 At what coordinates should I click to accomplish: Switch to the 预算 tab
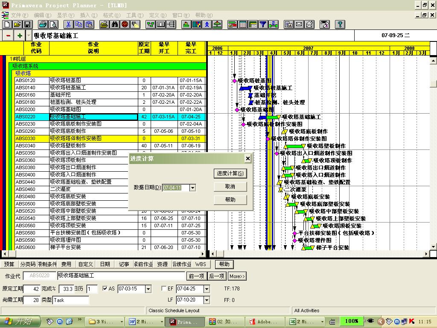tap(9, 264)
